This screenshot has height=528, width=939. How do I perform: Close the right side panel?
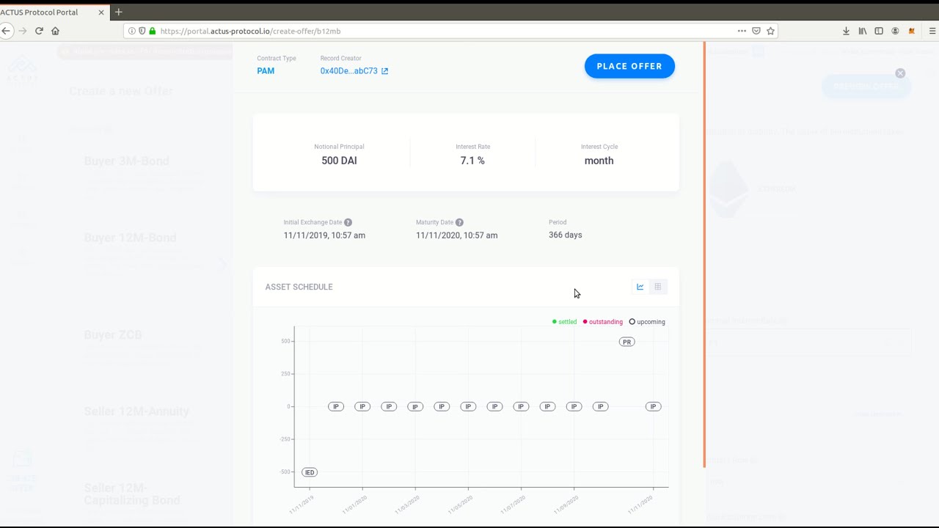900,73
